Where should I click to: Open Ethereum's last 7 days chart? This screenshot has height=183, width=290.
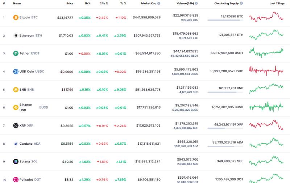[x=266, y=35]
